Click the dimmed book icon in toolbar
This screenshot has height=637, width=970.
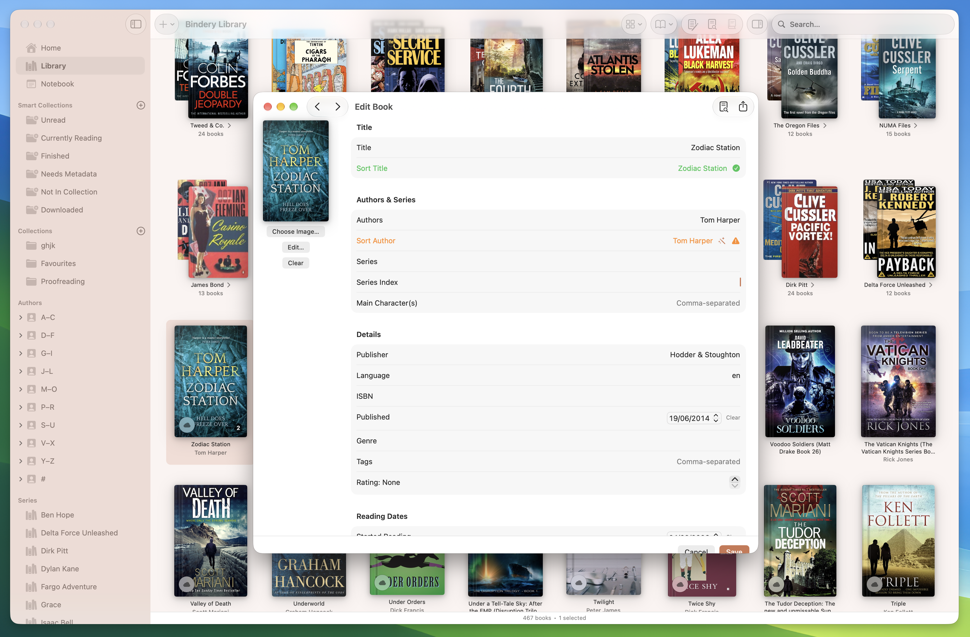732,24
